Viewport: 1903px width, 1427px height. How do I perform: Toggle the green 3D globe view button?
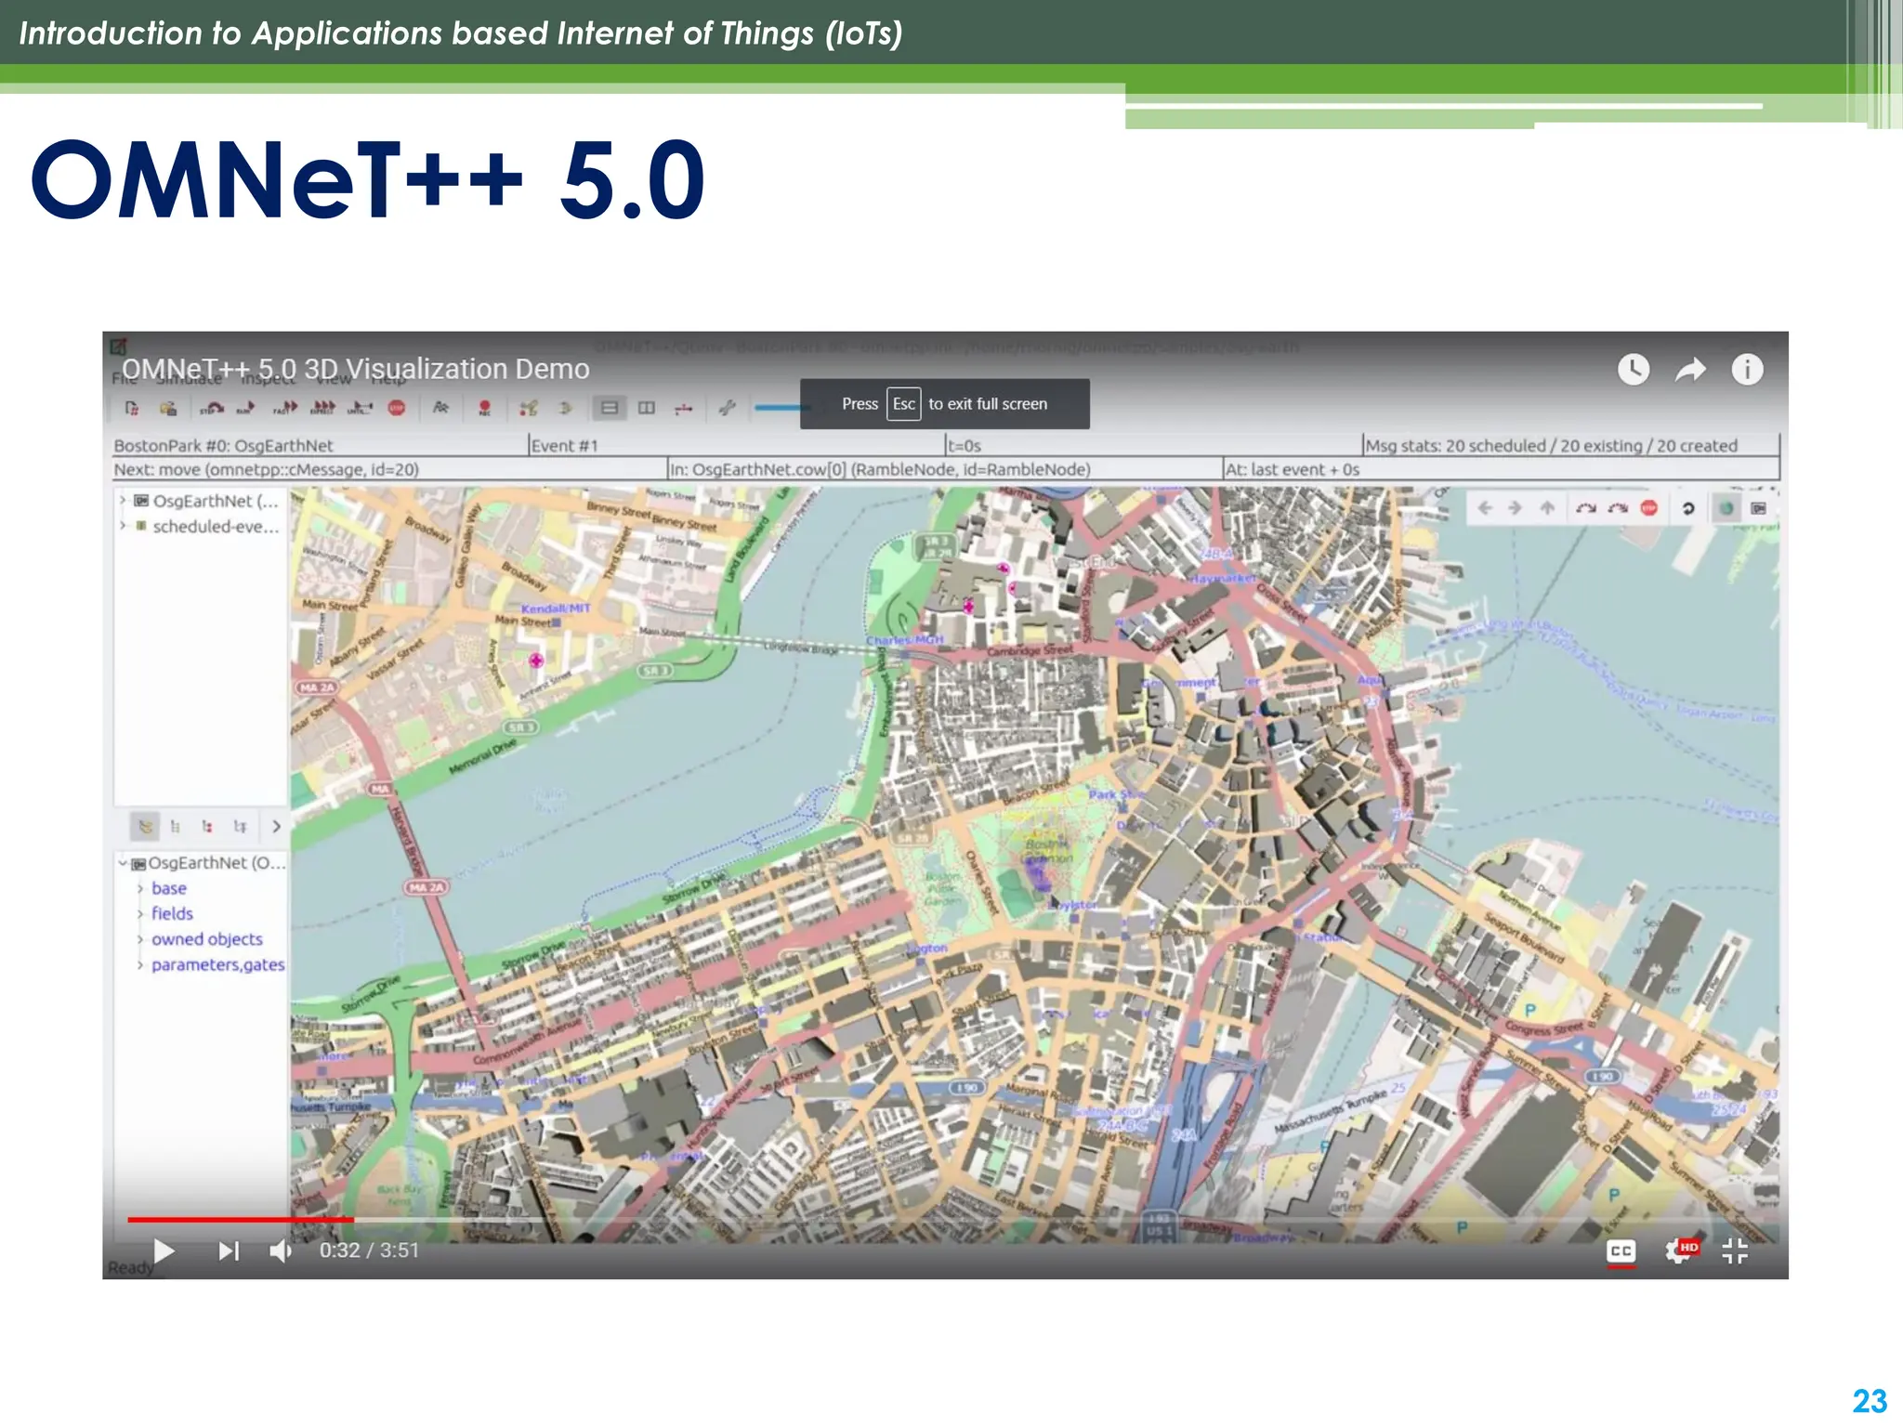click(1726, 508)
